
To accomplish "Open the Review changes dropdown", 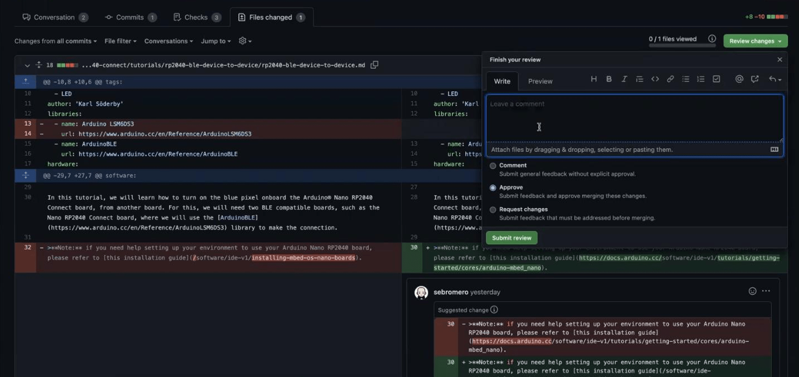I will 755,41.
